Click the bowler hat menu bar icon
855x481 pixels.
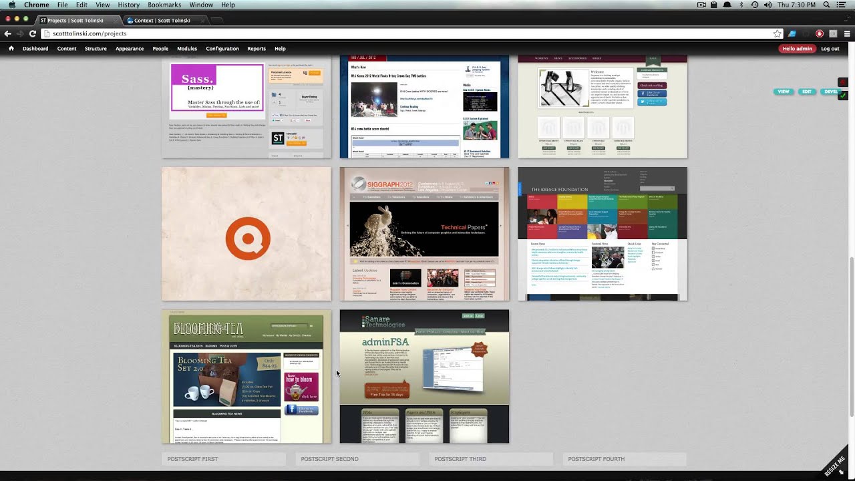[727, 5]
